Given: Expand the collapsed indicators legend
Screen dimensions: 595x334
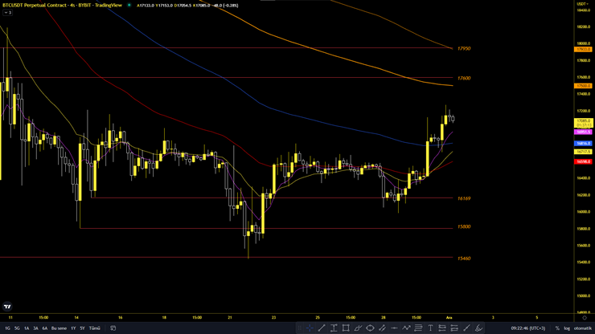Looking at the screenshot, I should click(7, 13).
